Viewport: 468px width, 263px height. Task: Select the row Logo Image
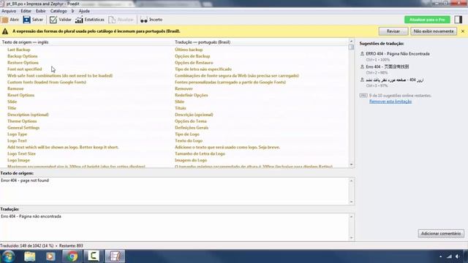tap(174, 161)
